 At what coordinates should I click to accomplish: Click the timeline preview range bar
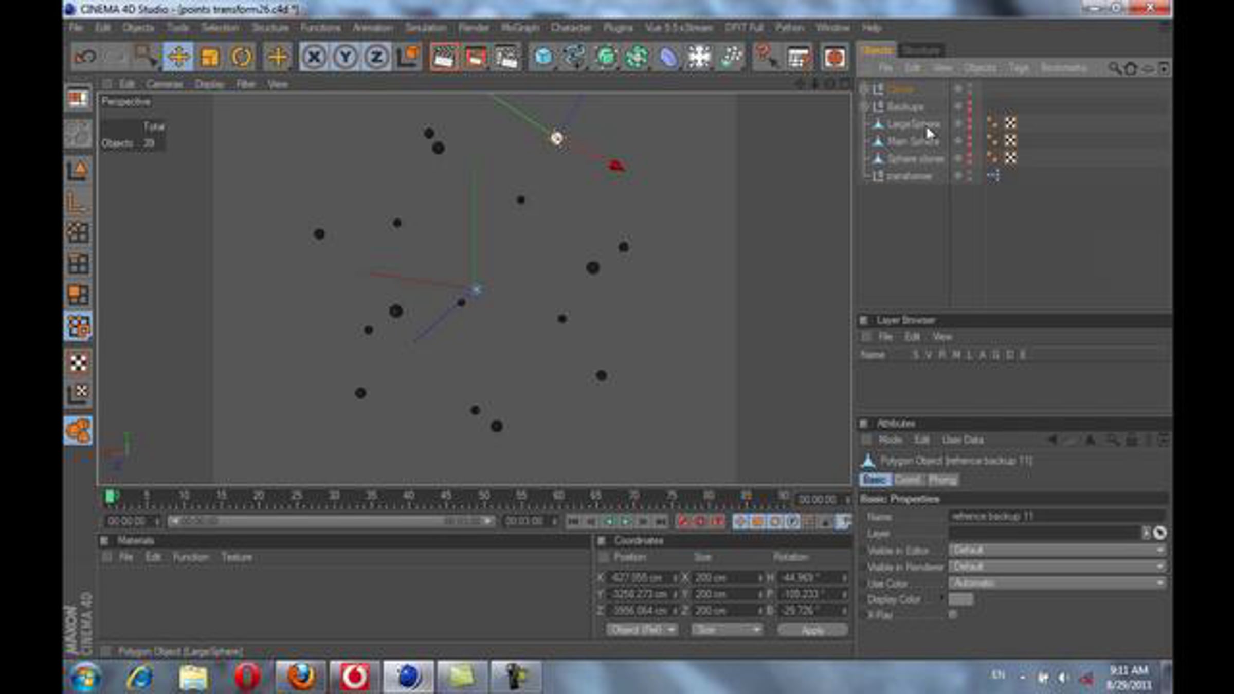coord(331,522)
